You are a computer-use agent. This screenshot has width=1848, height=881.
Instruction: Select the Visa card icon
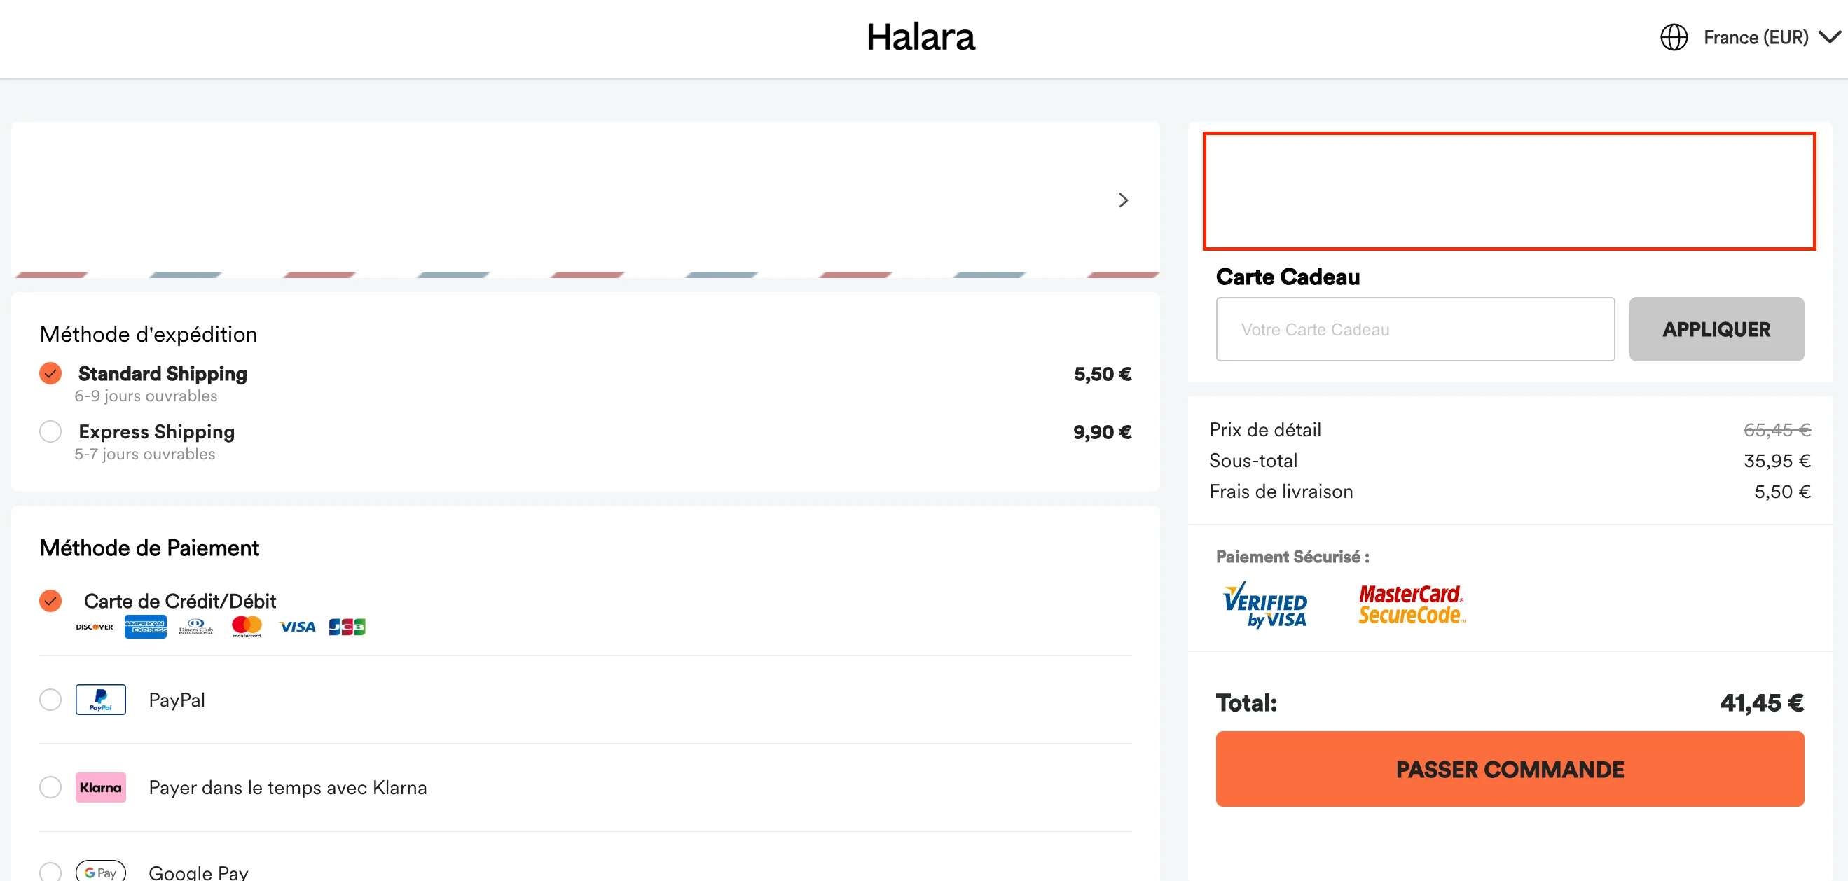point(296,625)
